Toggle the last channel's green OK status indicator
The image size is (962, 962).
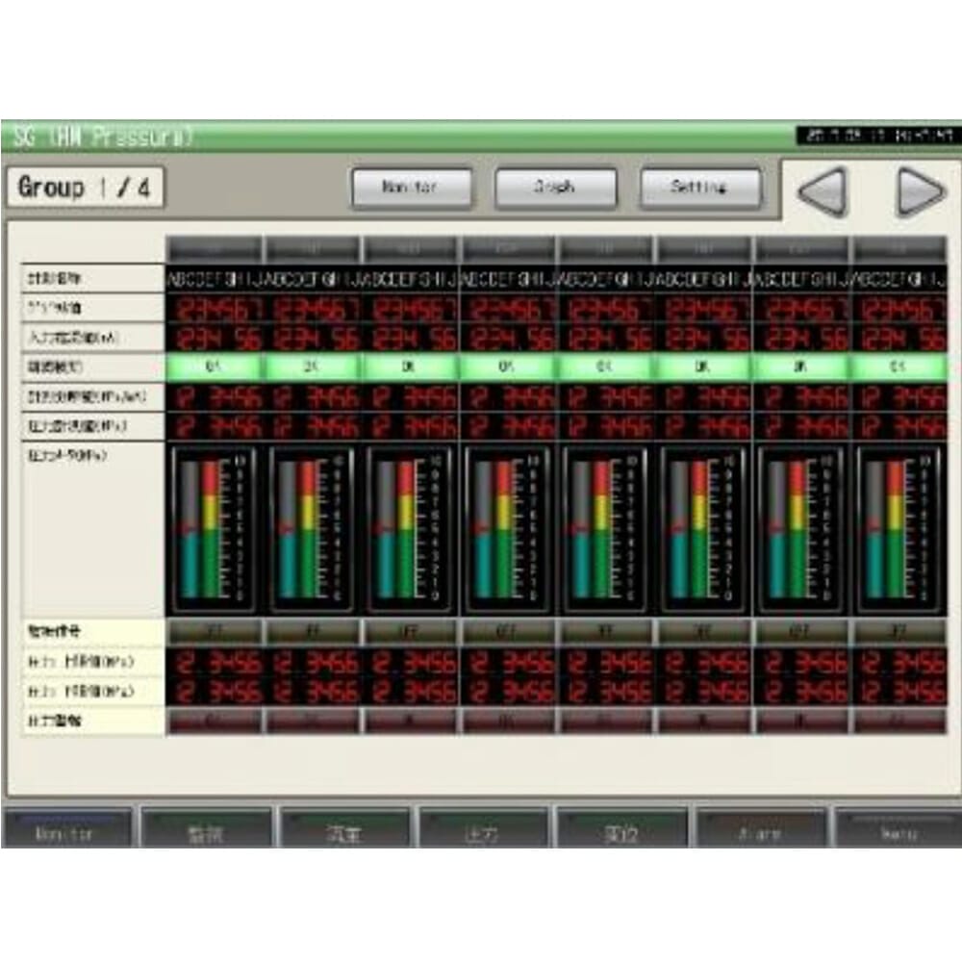[900, 367]
